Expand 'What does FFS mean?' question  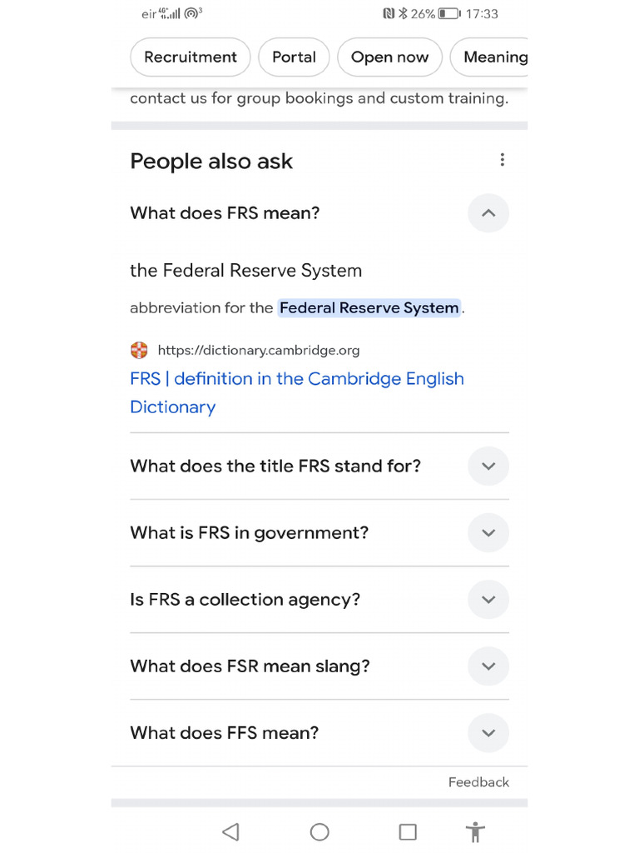click(x=488, y=733)
